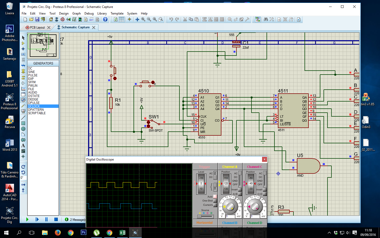This screenshot has width=380, height=238.
Task: Stop the simulation
Action: coord(56,219)
